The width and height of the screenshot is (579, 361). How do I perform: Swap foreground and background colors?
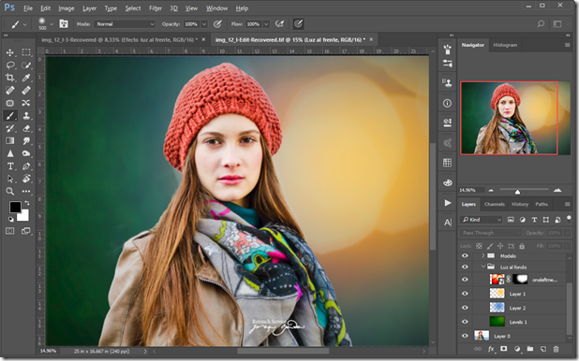(x=27, y=203)
